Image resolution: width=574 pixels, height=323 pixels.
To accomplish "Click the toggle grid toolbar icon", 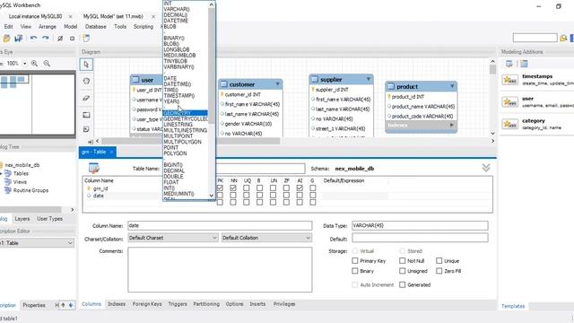I will click(60, 38).
